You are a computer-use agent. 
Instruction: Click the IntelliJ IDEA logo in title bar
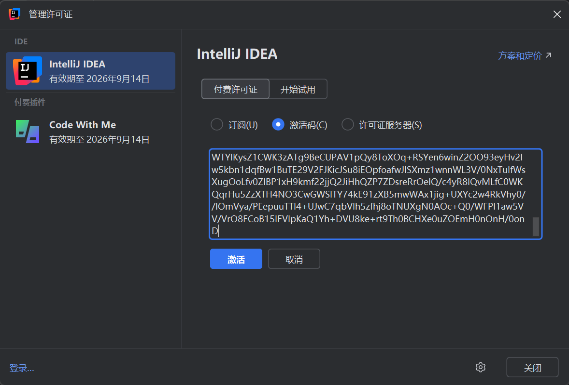(x=14, y=14)
